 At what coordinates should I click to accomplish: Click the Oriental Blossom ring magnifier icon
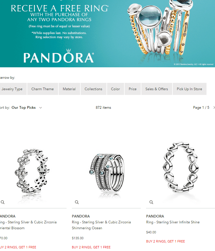coord(3,202)
